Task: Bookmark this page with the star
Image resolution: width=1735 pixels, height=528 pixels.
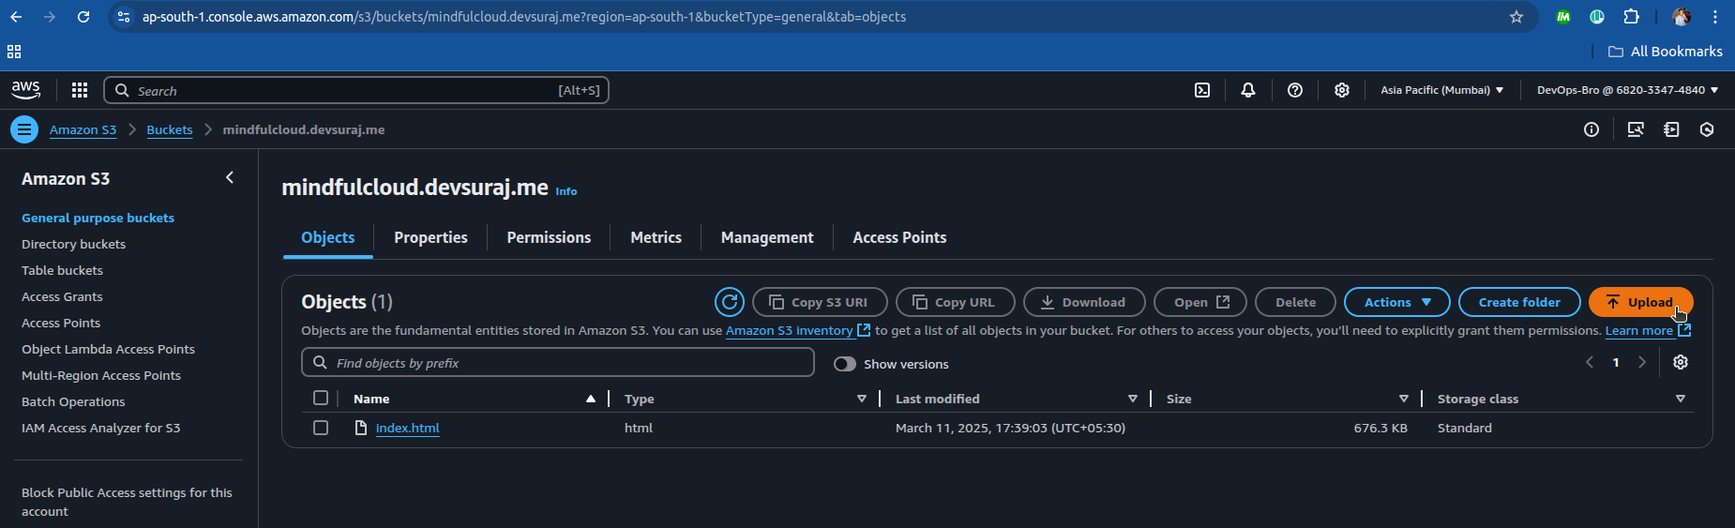Action: (x=1516, y=17)
